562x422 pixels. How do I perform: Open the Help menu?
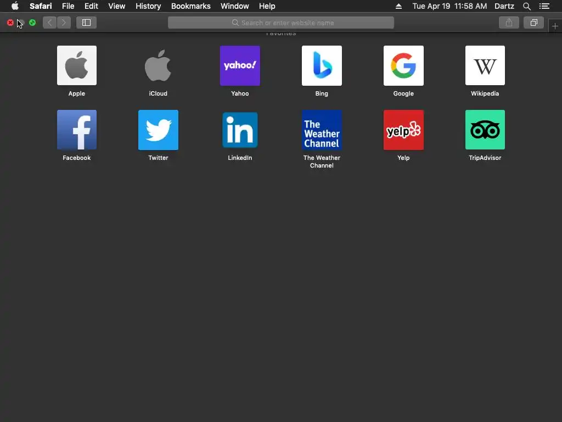tap(267, 6)
